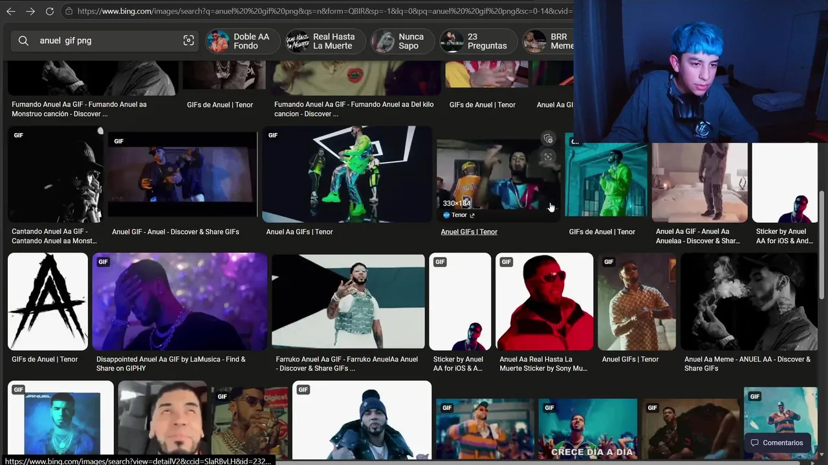828x465 pixels.
Task: Open 'Anuel Aa Meme - ANUEL AA' caption
Action: (x=747, y=364)
